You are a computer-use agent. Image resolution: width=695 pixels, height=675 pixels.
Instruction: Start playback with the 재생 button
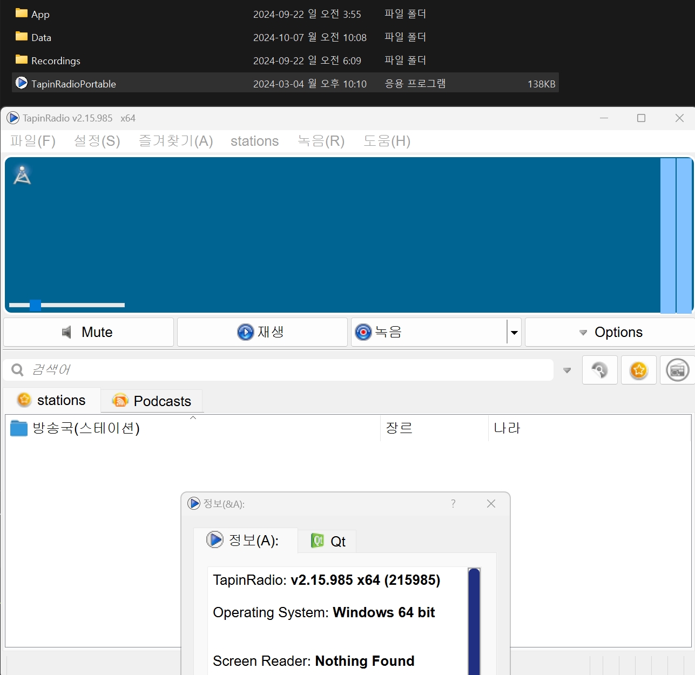click(262, 332)
